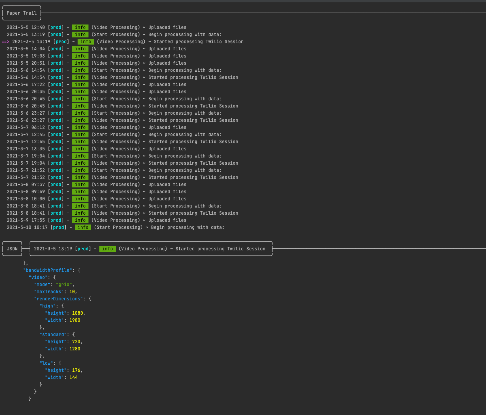Select the Paper Trail panel title

coord(21,13)
